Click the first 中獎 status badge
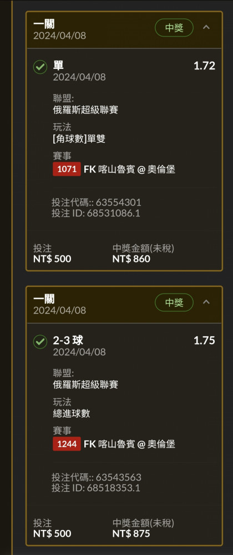The image size is (233, 555). [174, 28]
